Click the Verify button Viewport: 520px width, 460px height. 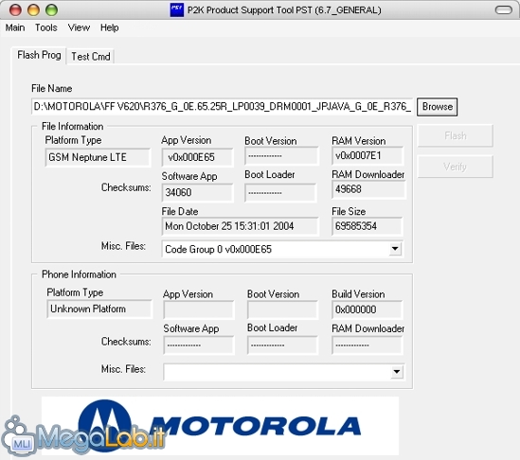coord(455,167)
